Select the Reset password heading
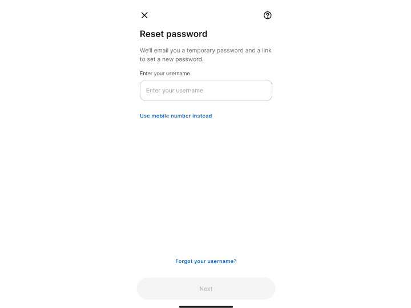Image resolution: width=411 pixels, height=308 pixels. [x=174, y=34]
